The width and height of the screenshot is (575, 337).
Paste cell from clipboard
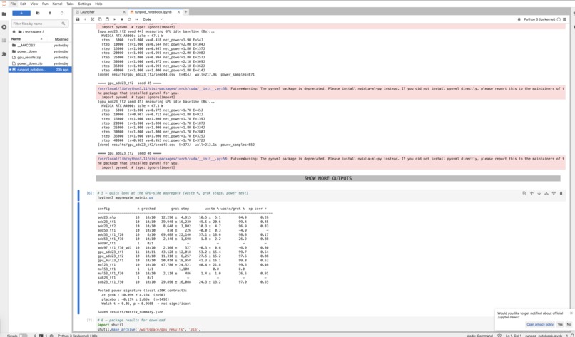coord(107,19)
